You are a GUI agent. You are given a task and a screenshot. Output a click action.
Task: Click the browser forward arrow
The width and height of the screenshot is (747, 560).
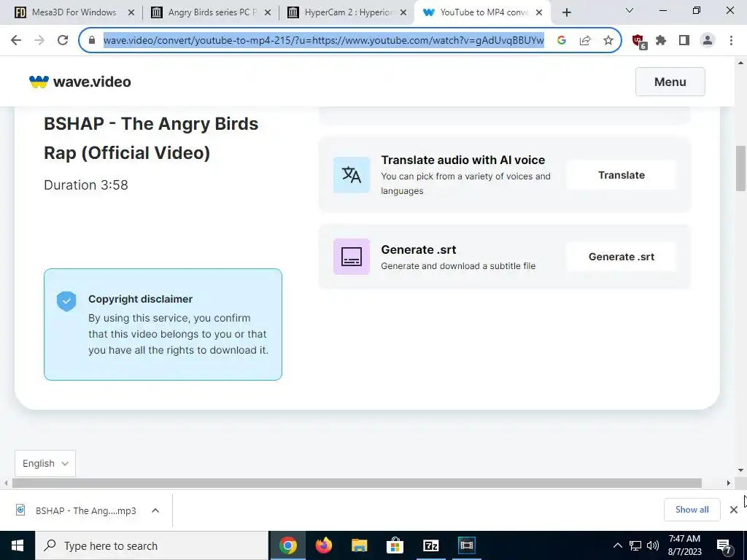point(39,41)
